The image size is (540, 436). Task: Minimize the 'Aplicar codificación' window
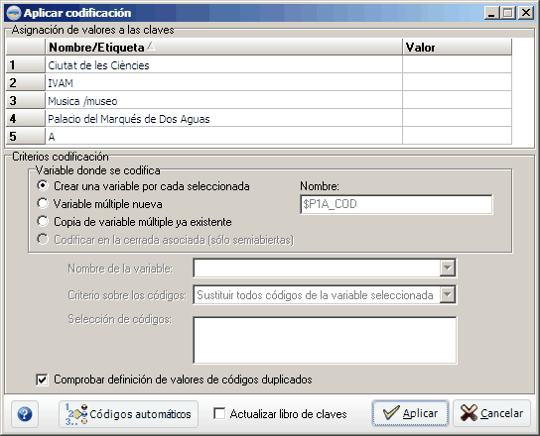click(491, 13)
